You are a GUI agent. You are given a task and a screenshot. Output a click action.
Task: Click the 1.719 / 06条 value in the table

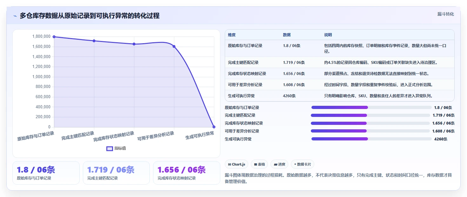(294, 63)
